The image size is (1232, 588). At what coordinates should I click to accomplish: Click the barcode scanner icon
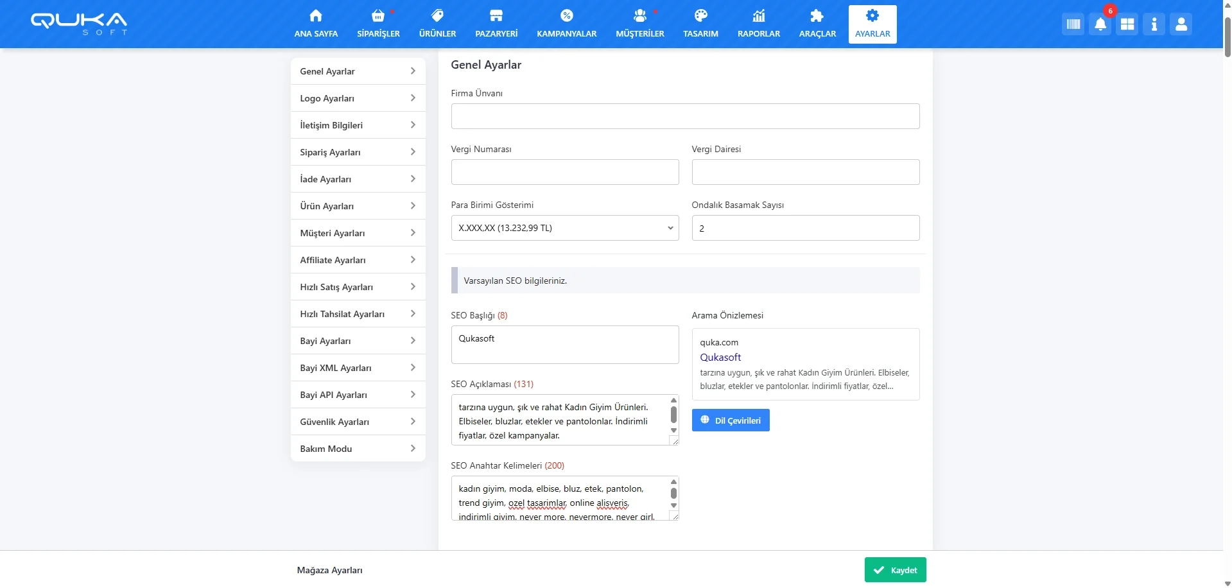1073,24
